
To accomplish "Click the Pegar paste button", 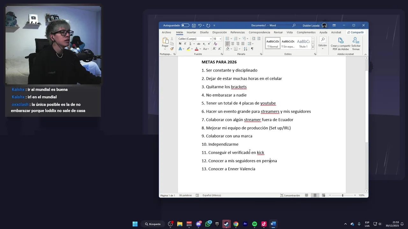I will pos(165,42).
